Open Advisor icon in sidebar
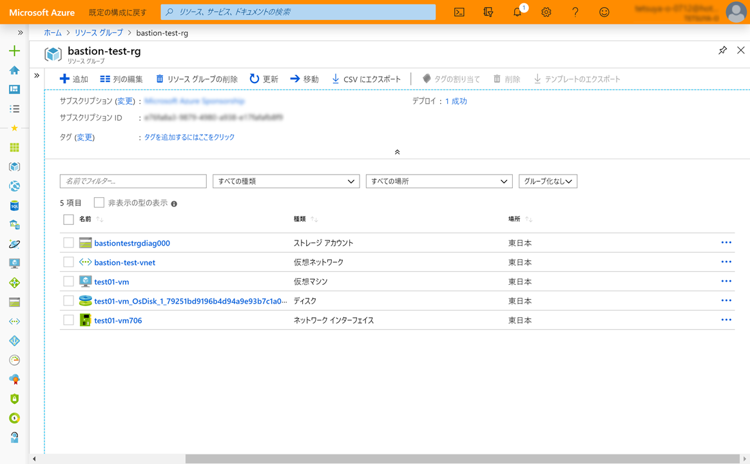The width and height of the screenshot is (750, 464). click(14, 380)
